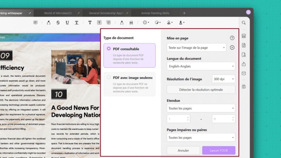Screen dimensions: 281x158
Task: Open the Mise en page dropdown
Action: tap(196, 48)
